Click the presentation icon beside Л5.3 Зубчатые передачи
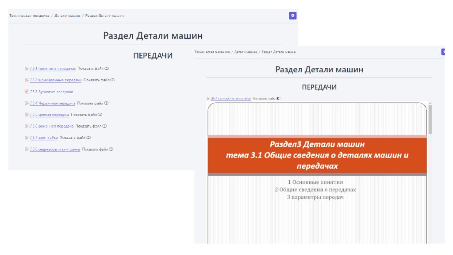453x255 pixels. point(27,92)
